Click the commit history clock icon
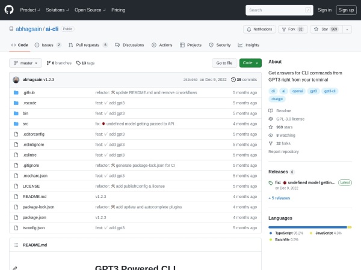 pyautogui.click(x=233, y=79)
